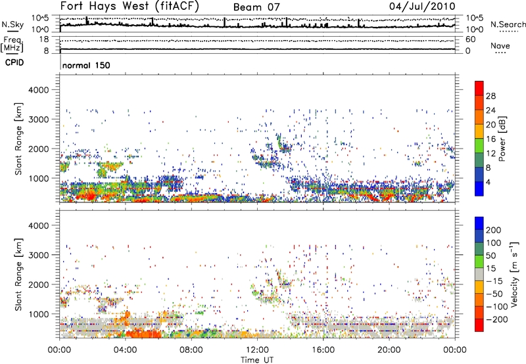Screen dimensions: 526x364
Task: Click the blue Power color bar segment below 4
Action: (x=479, y=189)
